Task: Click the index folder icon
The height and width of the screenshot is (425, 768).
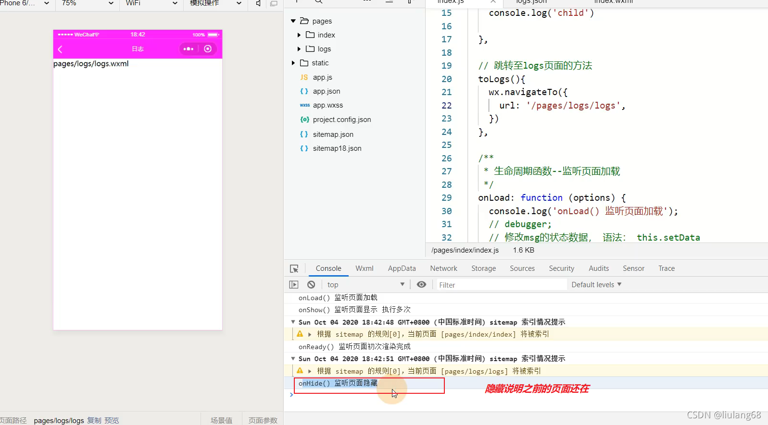Action: pos(310,35)
